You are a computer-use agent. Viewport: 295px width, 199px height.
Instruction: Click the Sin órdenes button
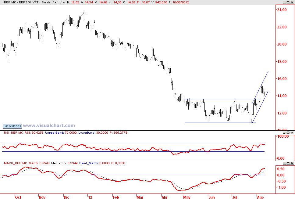(12, 126)
